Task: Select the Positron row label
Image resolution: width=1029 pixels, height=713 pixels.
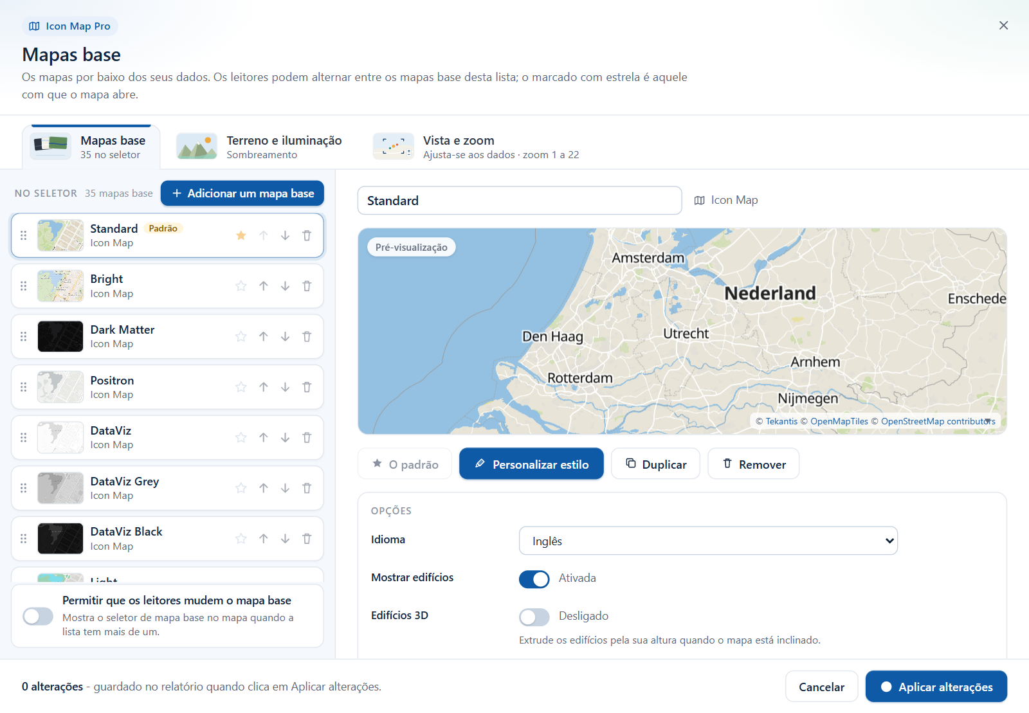Action: coord(112,381)
